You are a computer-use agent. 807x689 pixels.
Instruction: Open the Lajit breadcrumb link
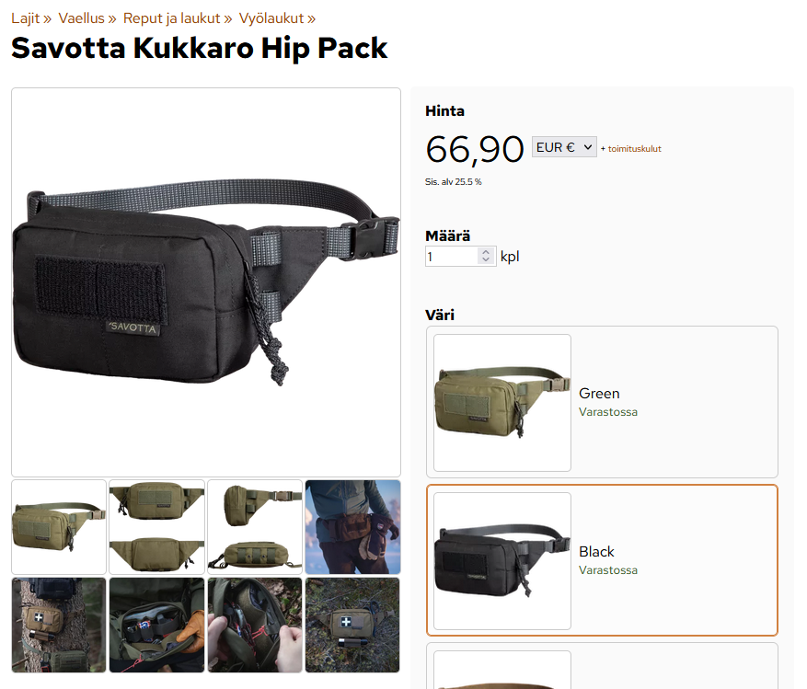pos(25,18)
